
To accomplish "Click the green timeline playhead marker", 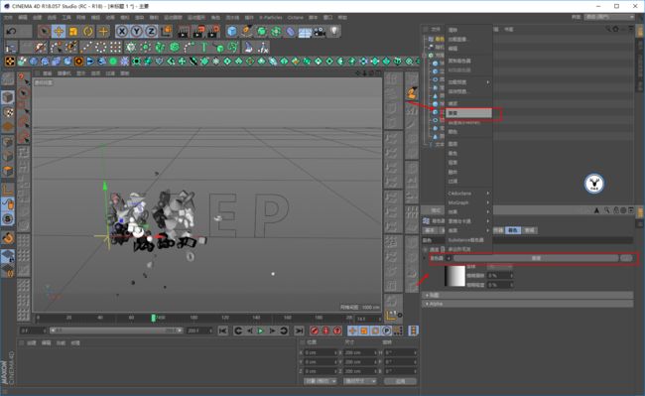I will (153, 318).
